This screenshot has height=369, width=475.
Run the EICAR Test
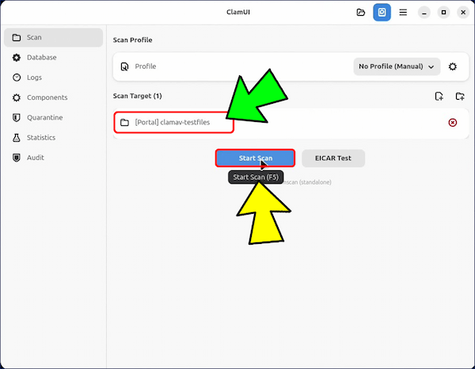(x=333, y=158)
